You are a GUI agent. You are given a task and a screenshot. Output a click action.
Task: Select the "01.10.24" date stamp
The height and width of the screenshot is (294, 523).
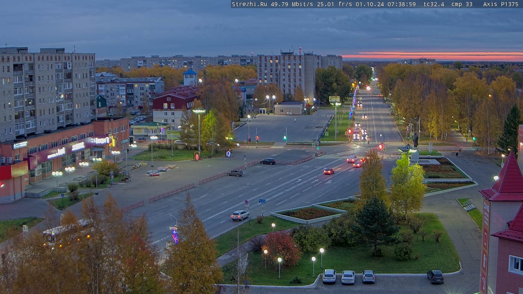[x=370, y=4]
